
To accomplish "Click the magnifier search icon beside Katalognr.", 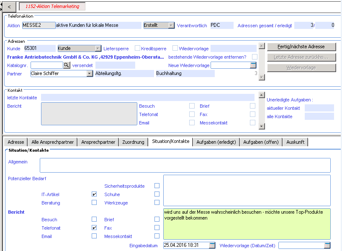I will pyautogui.click(x=67, y=65).
